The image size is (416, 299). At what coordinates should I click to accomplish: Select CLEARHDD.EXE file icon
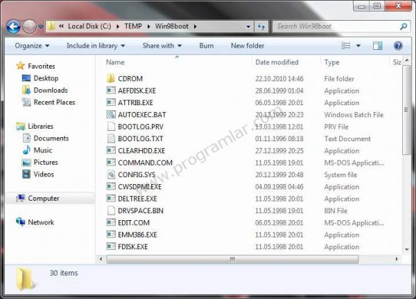click(x=111, y=151)
